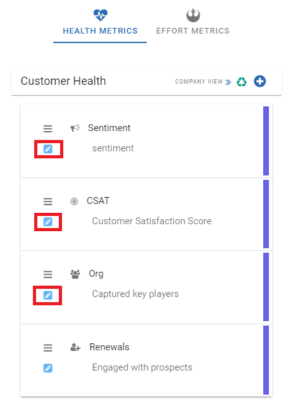Click the CSAT drag handle
The image size is (286, 406).
tap(48, 201)
